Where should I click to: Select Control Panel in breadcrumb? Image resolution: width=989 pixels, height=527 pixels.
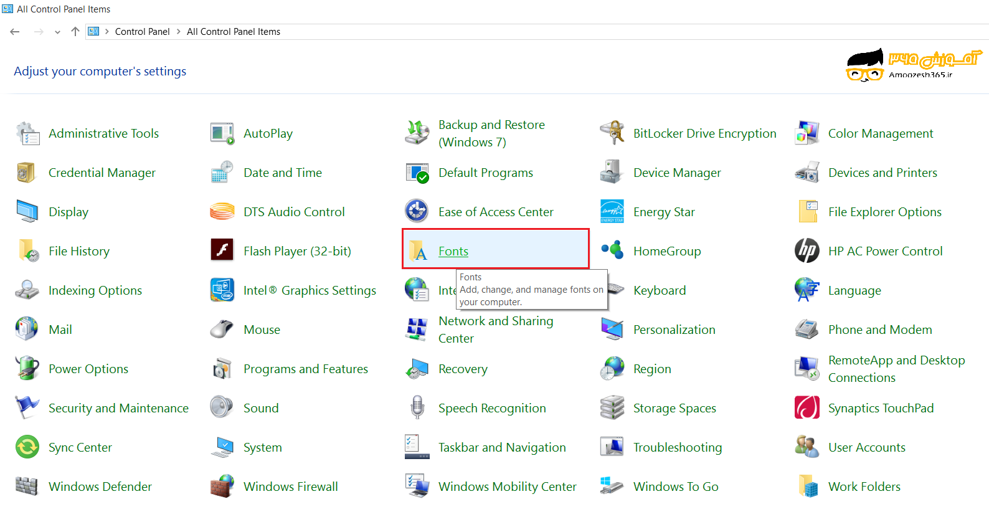[x=142, y=32]
